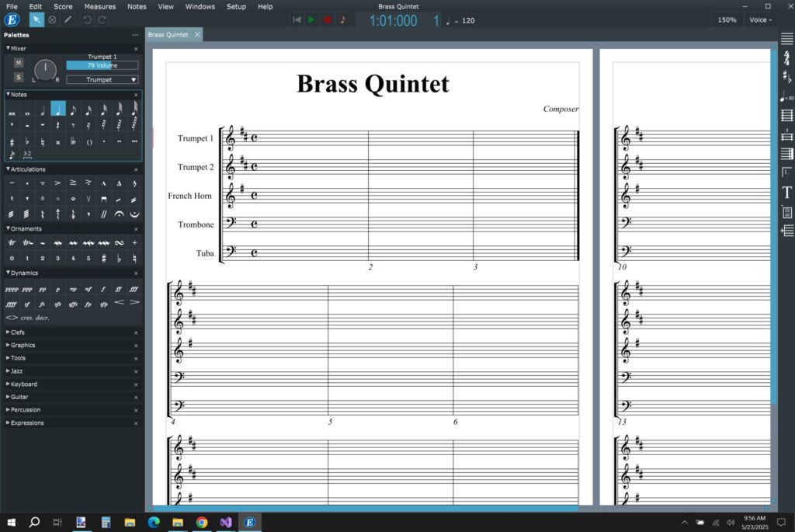Toggle playback with the green play button

click(x=312, y=19)
